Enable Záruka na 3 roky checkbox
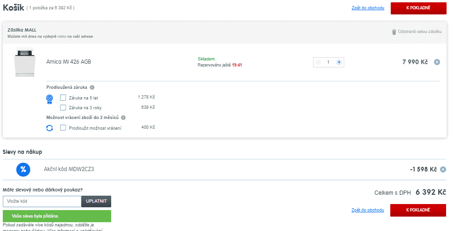This screenshot has height=231, width=454. coord(63,107)
